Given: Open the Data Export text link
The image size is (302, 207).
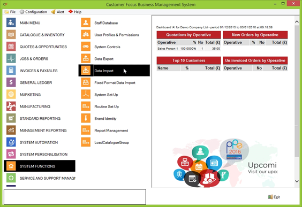Looking at the screenshot, I should tap(104, 59).
